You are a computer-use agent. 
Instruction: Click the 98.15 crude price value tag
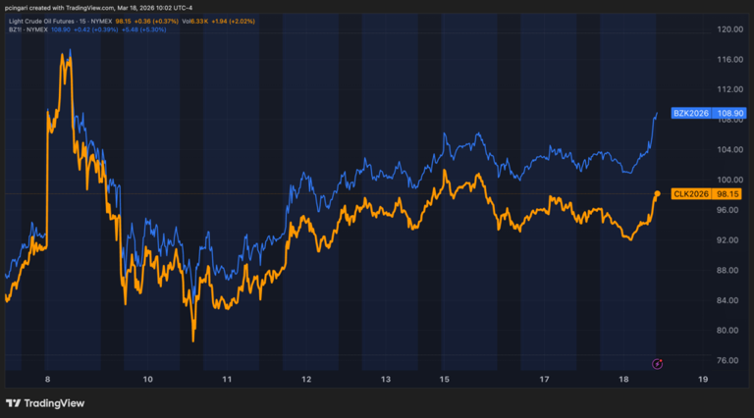point(727,194)
